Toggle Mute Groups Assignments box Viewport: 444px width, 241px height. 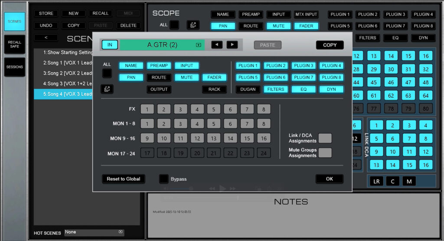[x=325, y=153]
